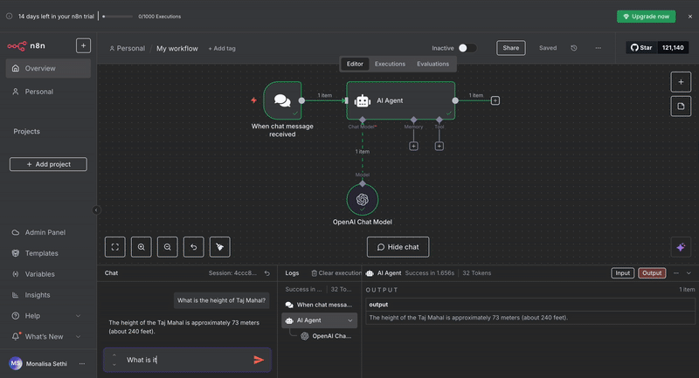The width and height of the screenshot is (699, 378).
Task: Click the trial info icon
Action: pyautogui.click(x=9, y=17)
